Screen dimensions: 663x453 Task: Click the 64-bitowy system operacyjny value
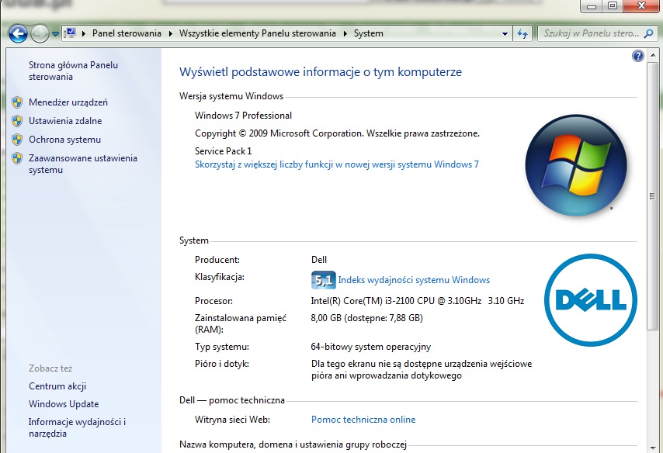pos(371,347)
